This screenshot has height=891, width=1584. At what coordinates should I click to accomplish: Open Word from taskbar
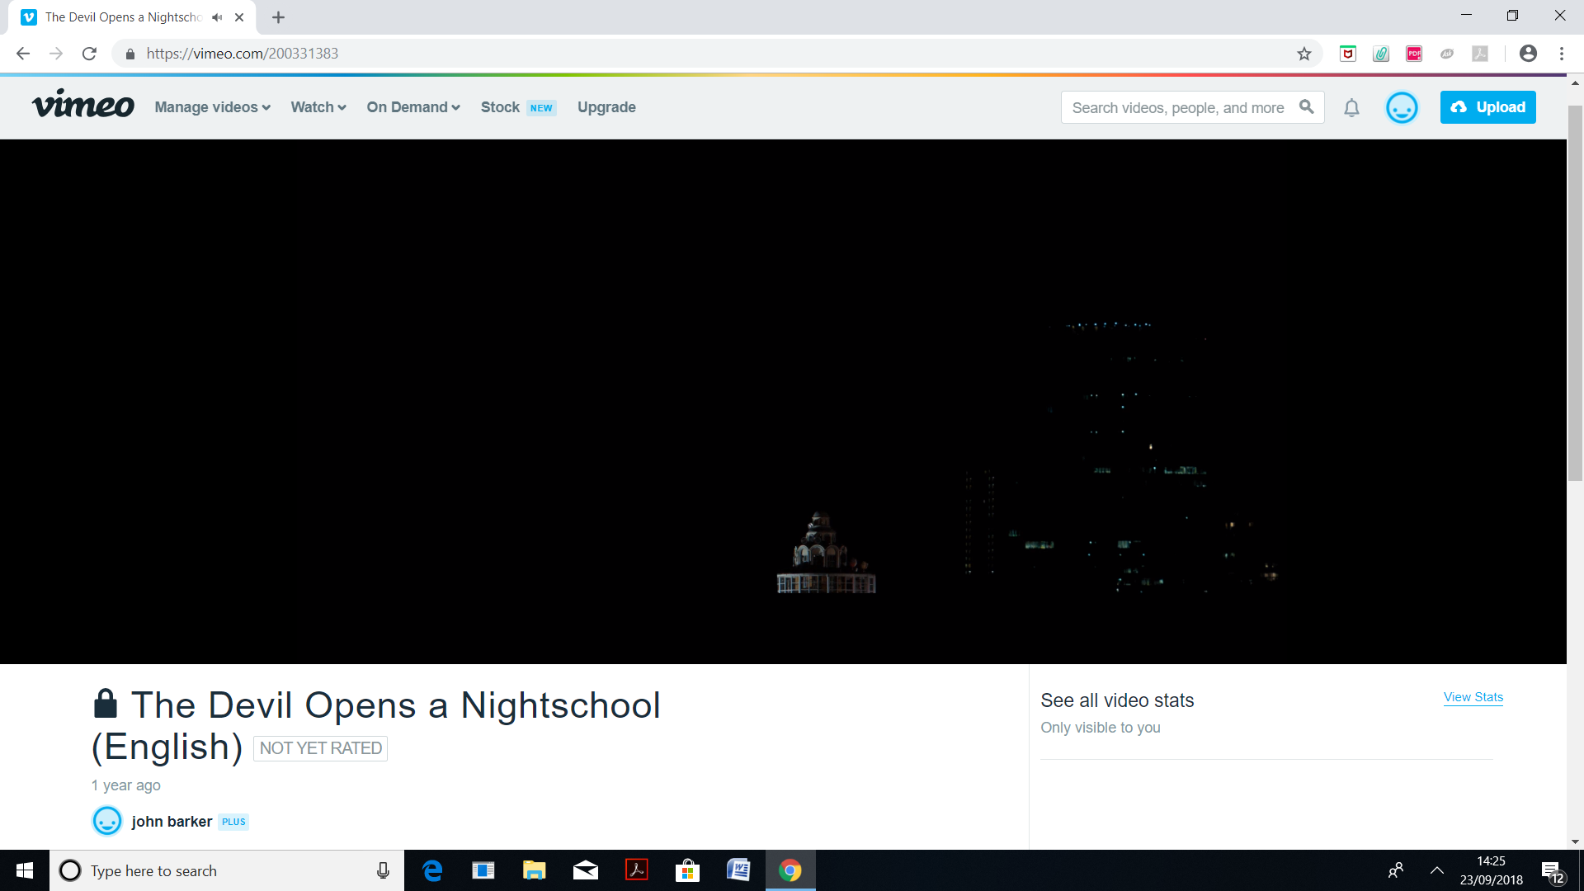(x=739, y=870)
